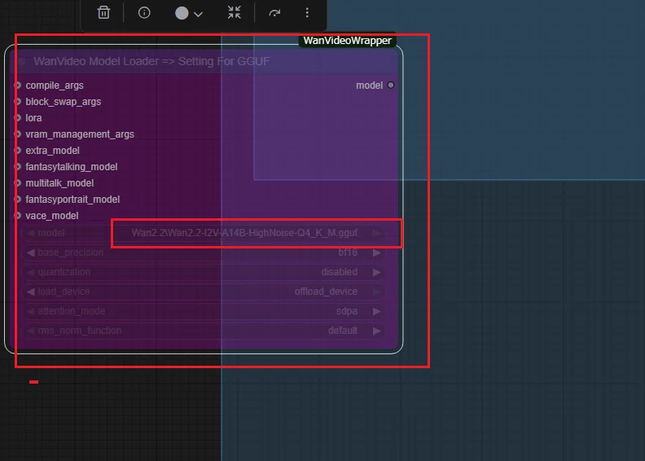Click WanVideo Model Loader node title

click(x=151, y=61)
